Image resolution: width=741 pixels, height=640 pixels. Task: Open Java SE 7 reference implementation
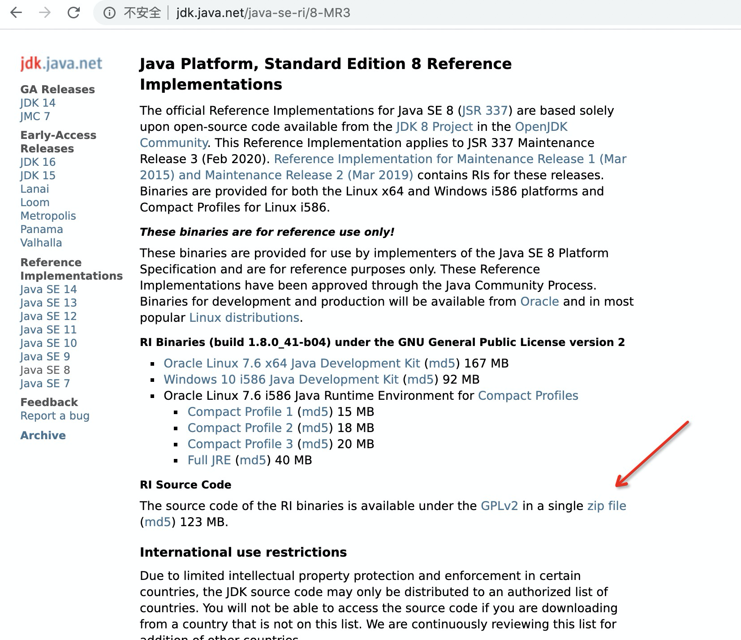point(45,384)
